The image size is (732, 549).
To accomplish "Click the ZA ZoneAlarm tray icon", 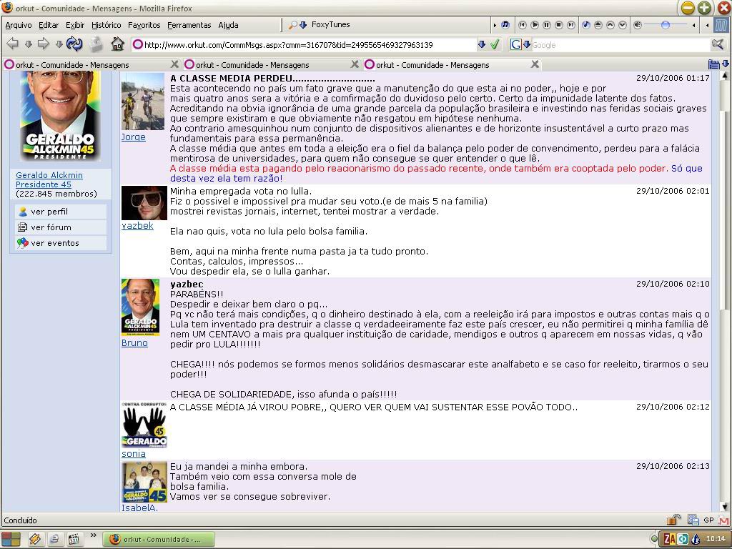I will (x=670, y=539).
